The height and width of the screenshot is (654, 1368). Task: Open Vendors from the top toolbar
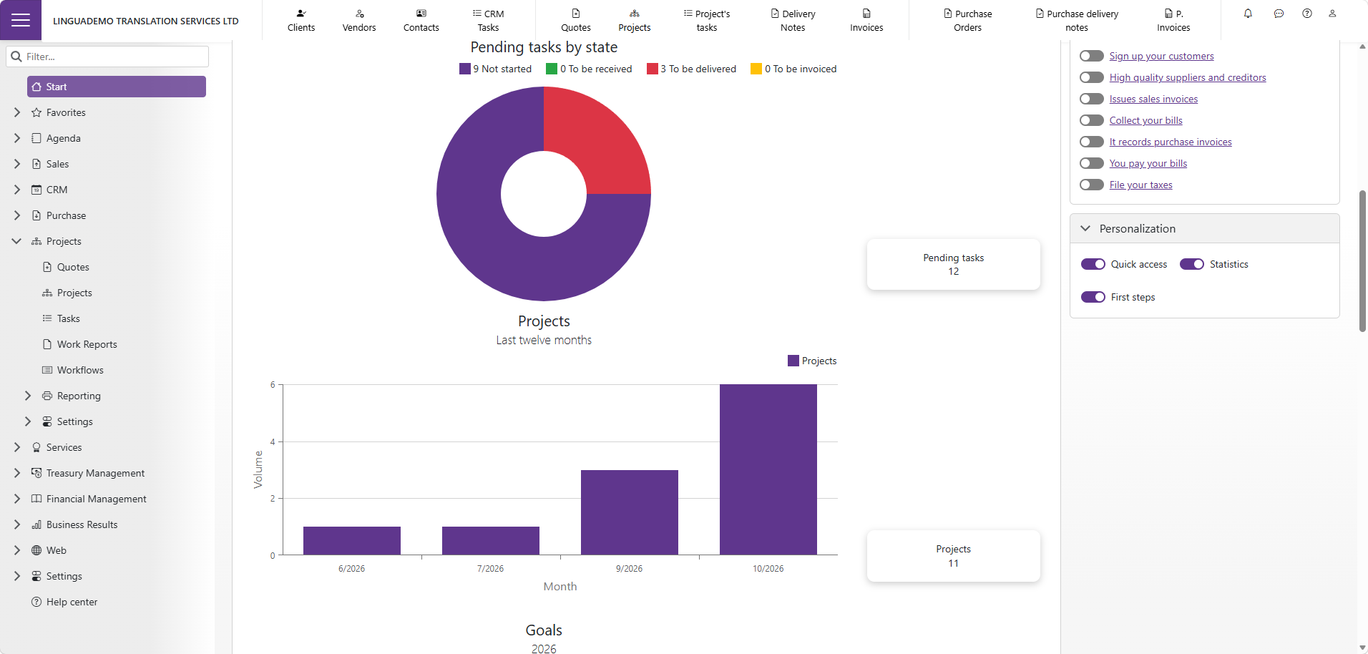tap(359, 20)
